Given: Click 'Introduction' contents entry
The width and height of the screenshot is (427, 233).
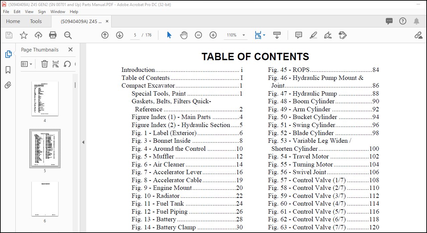Looking at the screenshot, I should (x=182, y=70).
